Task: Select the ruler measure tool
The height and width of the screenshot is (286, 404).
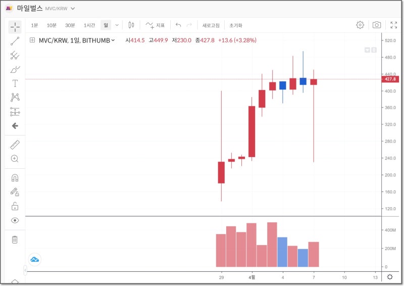Action: 15,145
